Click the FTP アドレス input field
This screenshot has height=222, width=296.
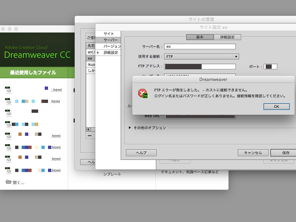[200, 66]
